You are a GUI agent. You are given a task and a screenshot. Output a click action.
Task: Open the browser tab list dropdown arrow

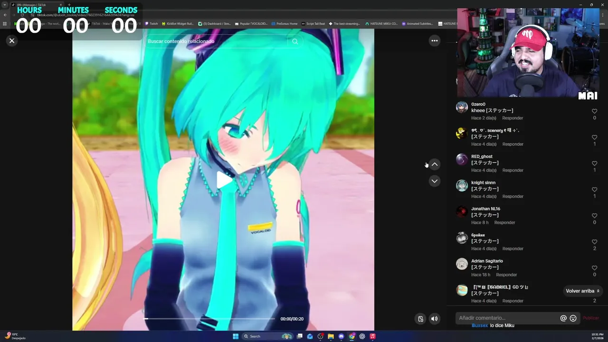pyautogui.click(x=5, y=5)
